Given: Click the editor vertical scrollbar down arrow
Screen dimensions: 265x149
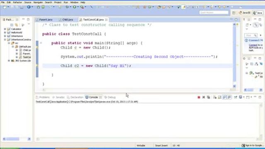Looking at the screenshot, I should tap(234, 86).
